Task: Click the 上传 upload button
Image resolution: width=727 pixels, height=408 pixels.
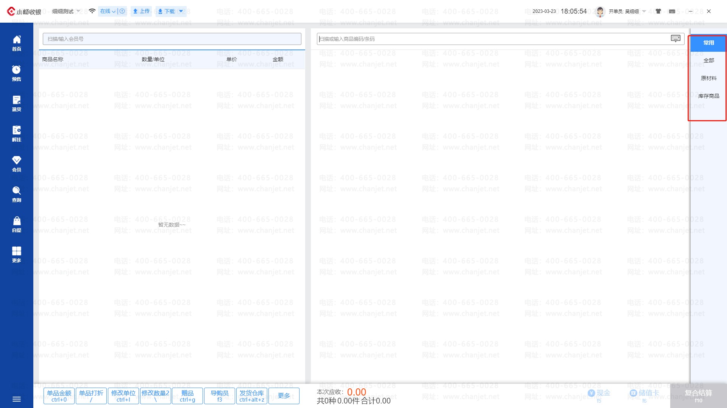Action: coord(141,11)
